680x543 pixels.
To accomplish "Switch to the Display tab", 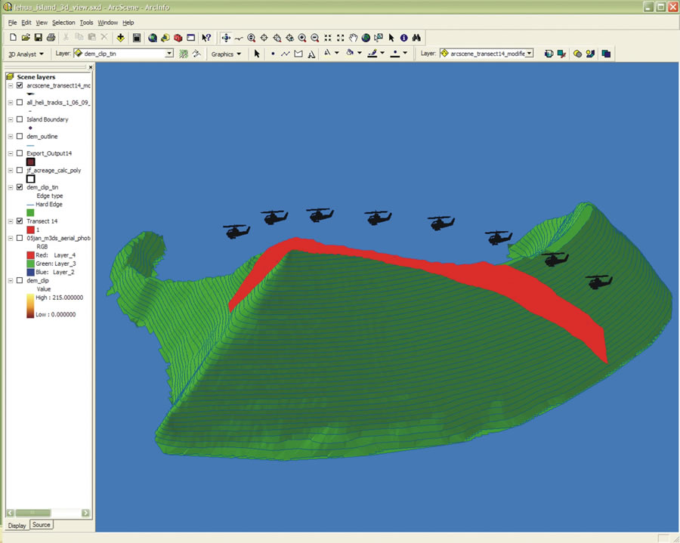I will pyautogui.click(x=17, y=526).
